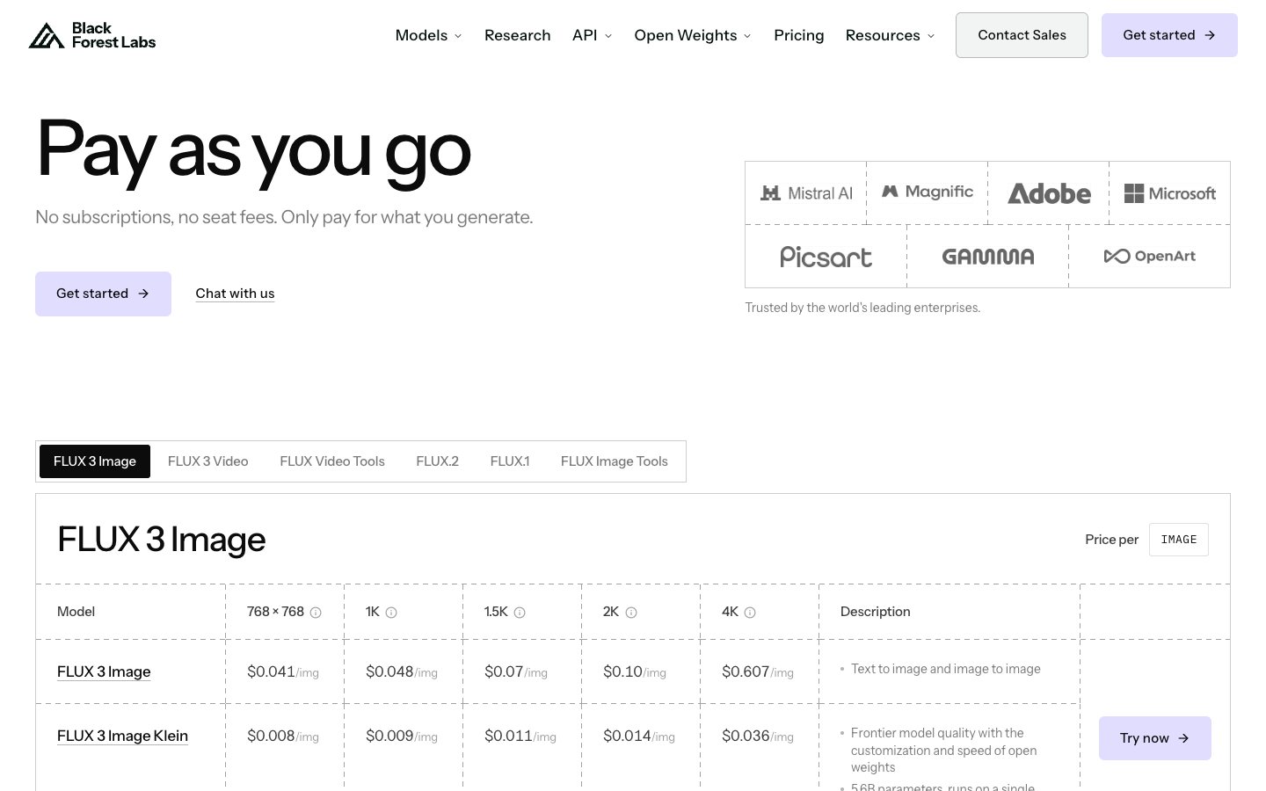This screenshot has height=791, width=1266.
Task: Click Get started below the headline
Action: tap(103, 294)
